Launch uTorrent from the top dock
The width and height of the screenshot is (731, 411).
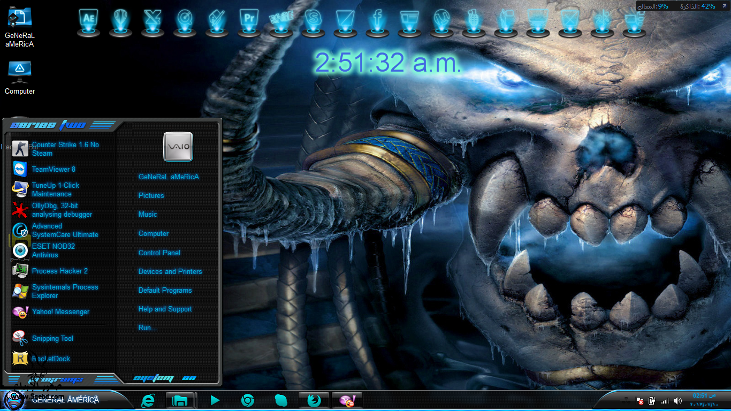[x=441, y=20]
